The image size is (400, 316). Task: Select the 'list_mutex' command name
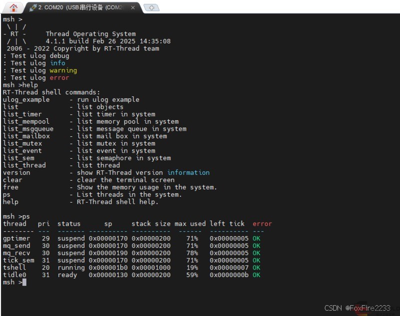click(22, 144)
